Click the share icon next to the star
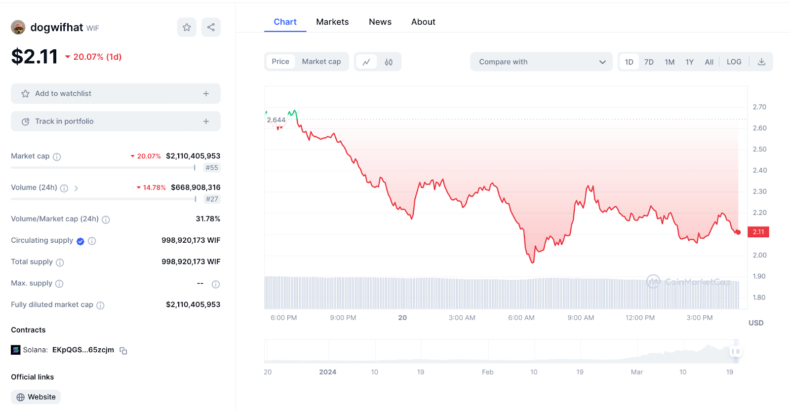The height and width of the screenshot is (410, 790). (x=211, y=27)
